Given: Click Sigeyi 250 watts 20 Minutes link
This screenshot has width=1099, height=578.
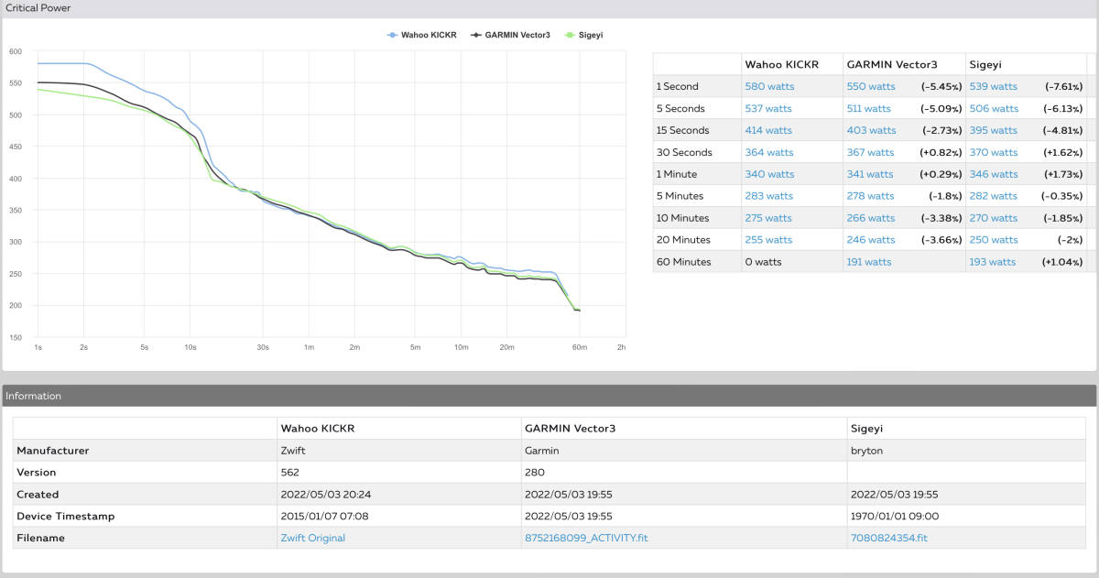Looking at the screenshot, I should tap(993, 240).
